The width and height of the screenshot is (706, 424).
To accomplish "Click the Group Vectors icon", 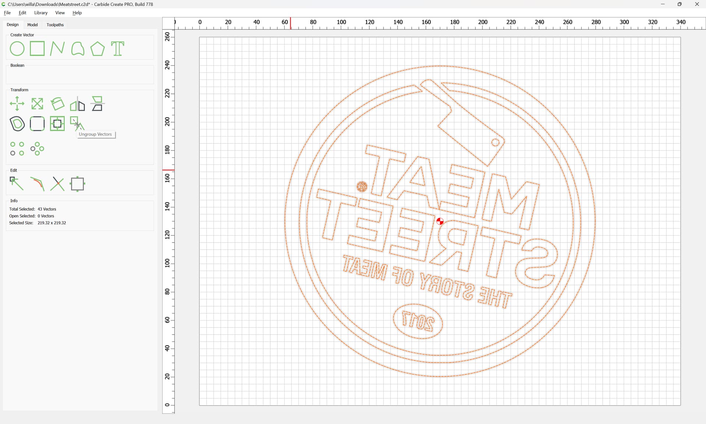I will click(x=57, y=124).
